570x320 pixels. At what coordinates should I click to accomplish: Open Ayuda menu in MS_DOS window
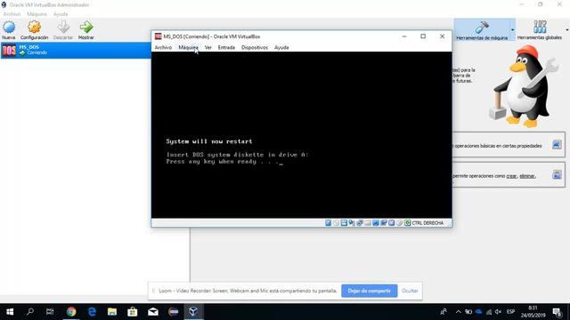pos(281,47)
